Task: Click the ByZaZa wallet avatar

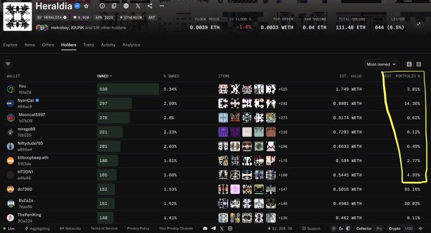Action: click(x=11, y=203)
